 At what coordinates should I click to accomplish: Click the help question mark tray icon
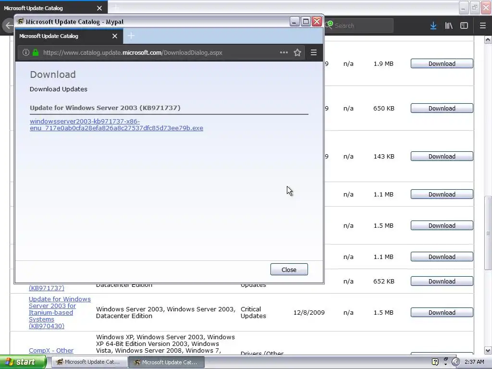click(x=435, y=362)
